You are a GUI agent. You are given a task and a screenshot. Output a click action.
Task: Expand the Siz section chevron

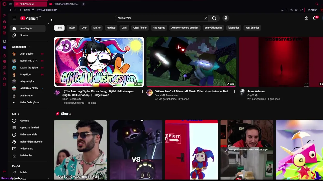19,114
